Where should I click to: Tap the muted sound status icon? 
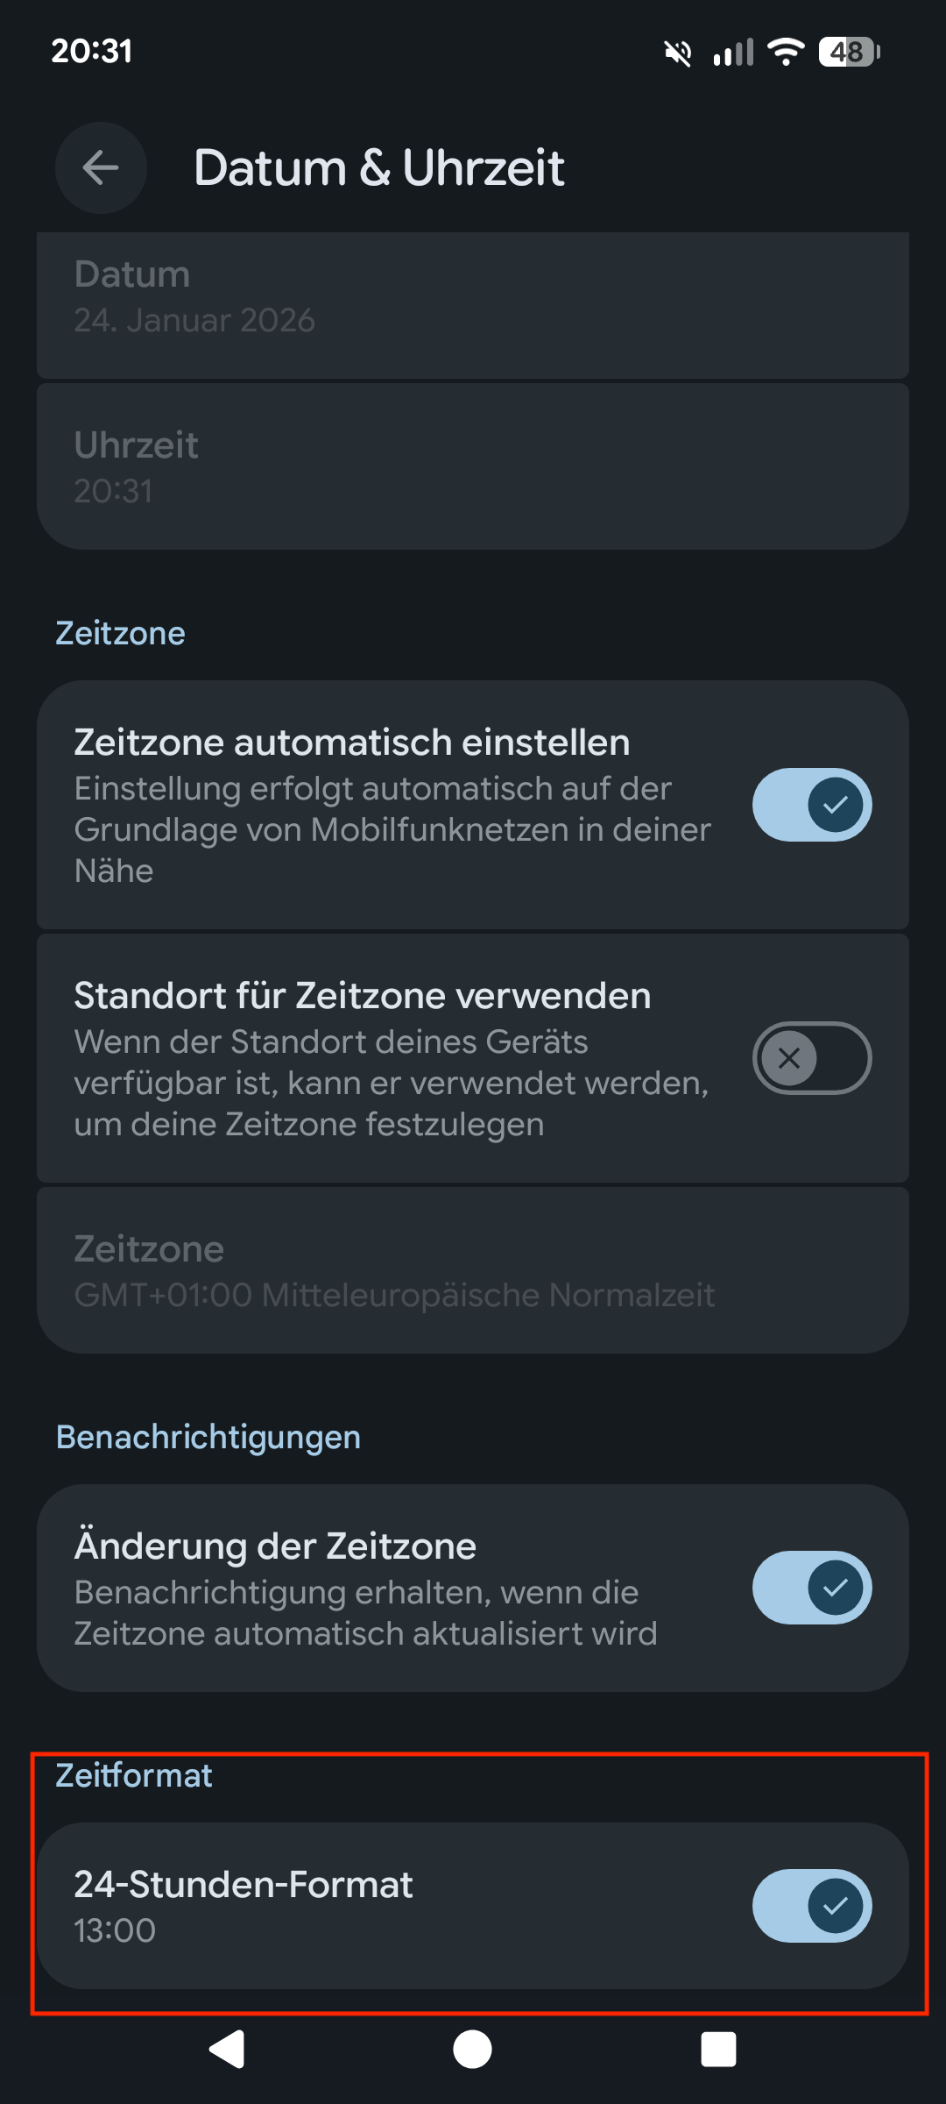coord(677,53)
